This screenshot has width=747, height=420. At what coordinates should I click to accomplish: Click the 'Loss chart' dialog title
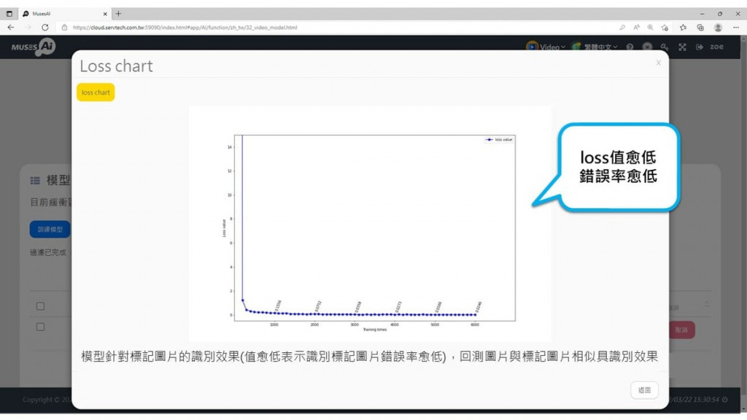[x=116, y=66]
